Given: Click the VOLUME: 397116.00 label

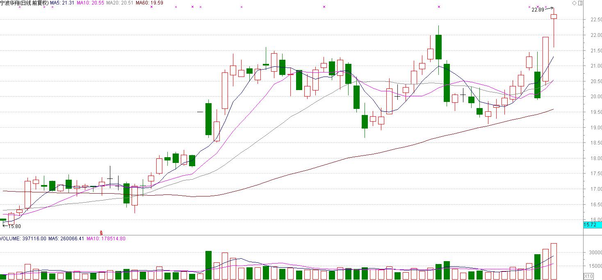Looking at the screenshot, I should (23, 239).
